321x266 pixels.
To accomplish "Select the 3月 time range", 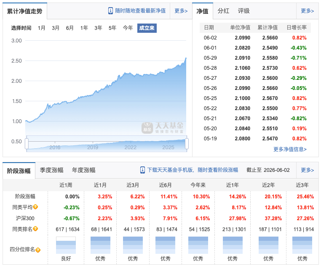I will click(56, 28).
